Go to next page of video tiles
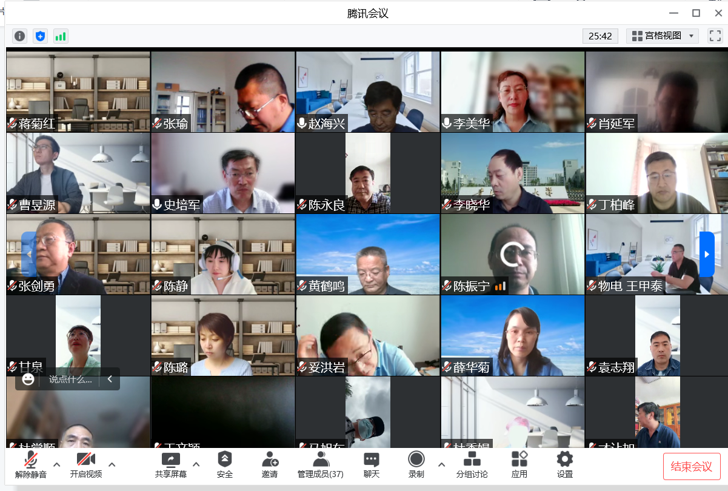This screenshot has height=491, width=728. [707, 255]
